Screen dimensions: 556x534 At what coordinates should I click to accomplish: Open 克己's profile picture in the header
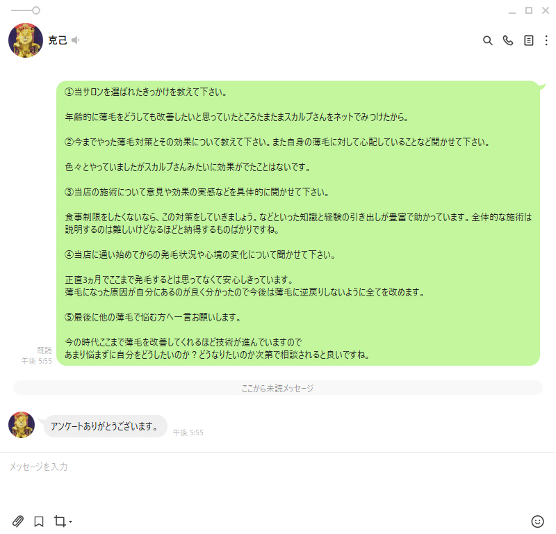coord(26,40)
